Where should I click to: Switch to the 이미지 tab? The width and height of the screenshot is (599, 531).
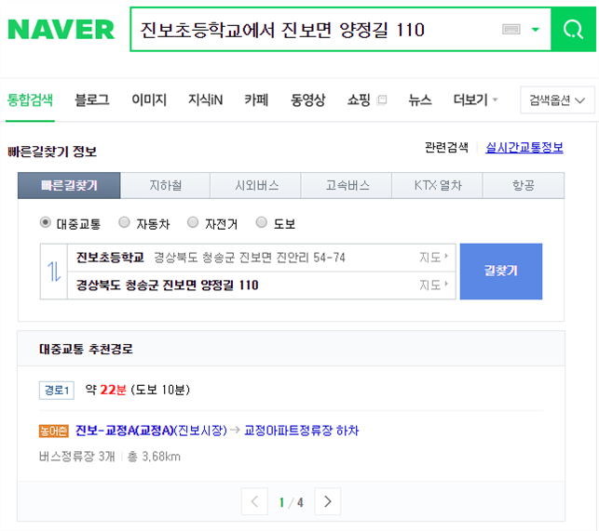point(149,100)
